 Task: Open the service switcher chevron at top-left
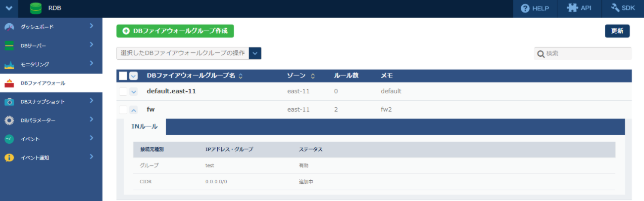click(9, 8)
